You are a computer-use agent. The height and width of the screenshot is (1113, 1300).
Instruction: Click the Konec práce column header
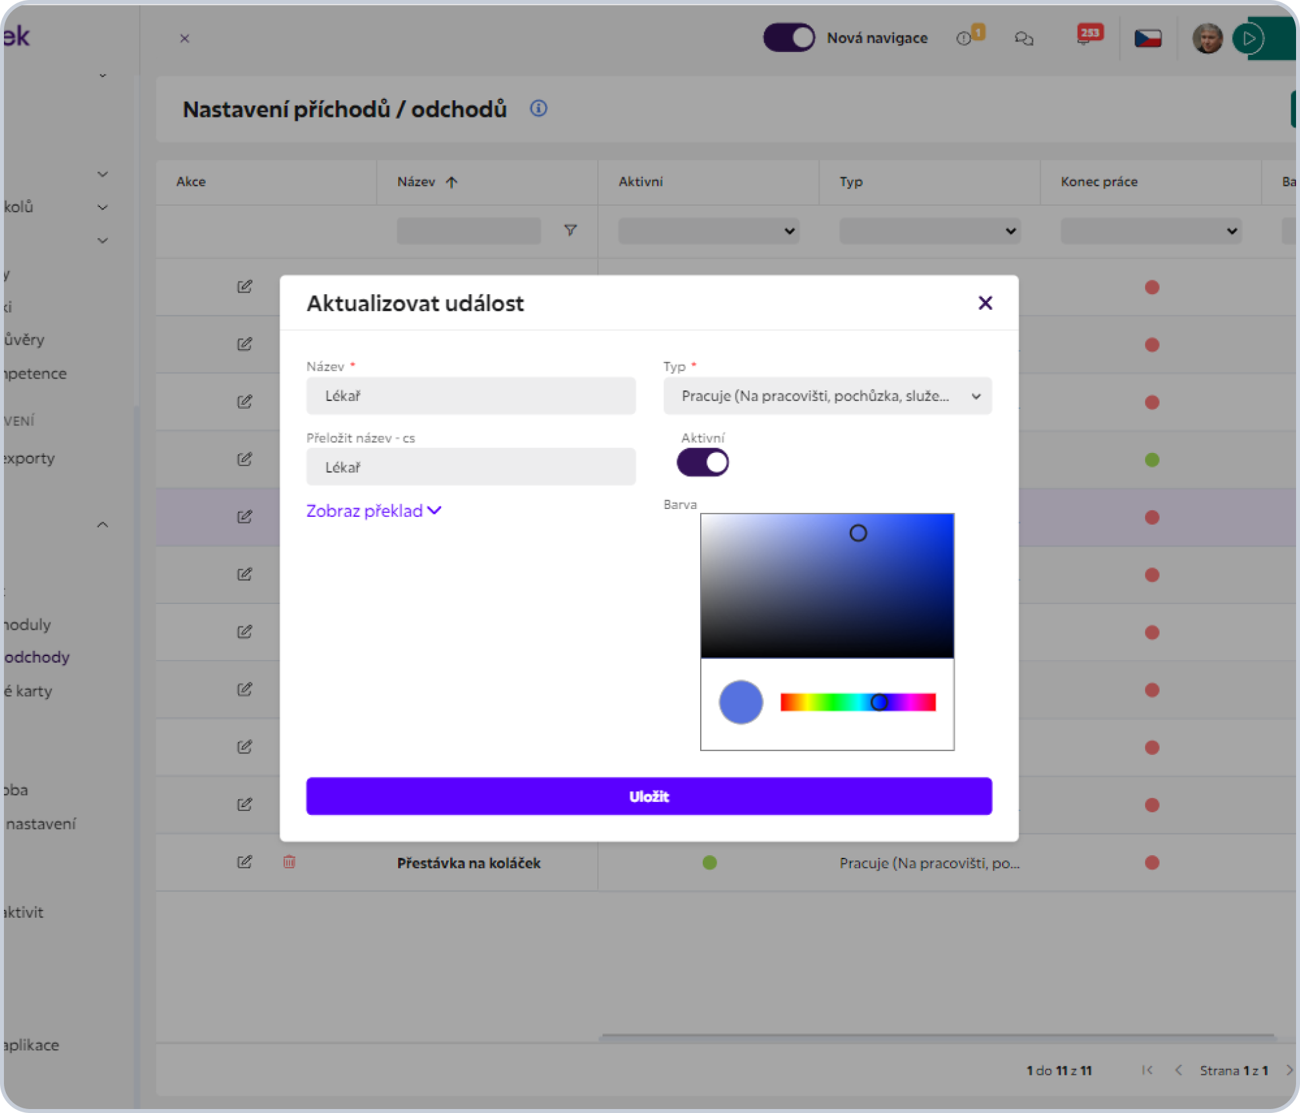click(x=1099, y=181)
